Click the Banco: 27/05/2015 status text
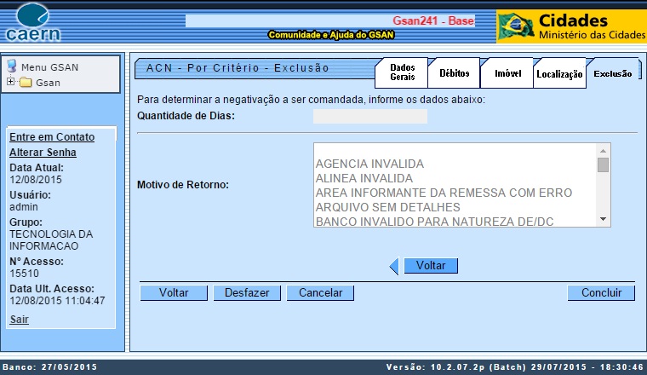647x375 pixels. (49, 366)
